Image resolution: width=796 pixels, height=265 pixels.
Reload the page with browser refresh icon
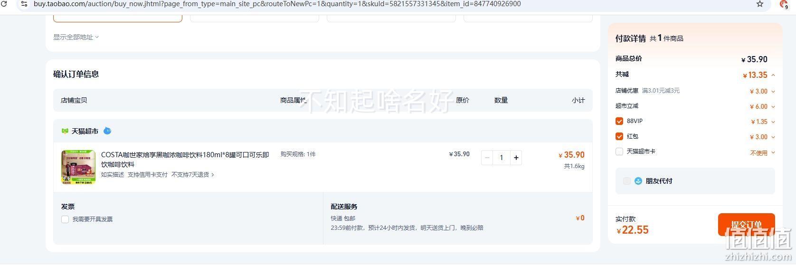[4, 4]
